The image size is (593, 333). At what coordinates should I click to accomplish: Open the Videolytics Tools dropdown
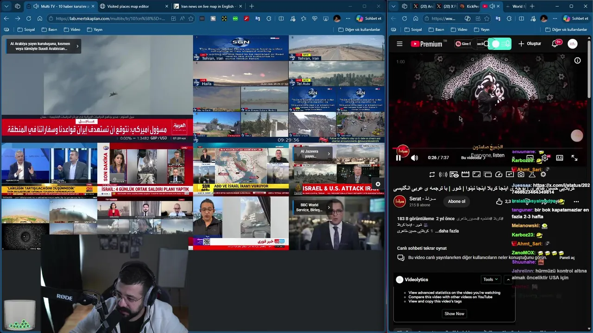point(491,279)
